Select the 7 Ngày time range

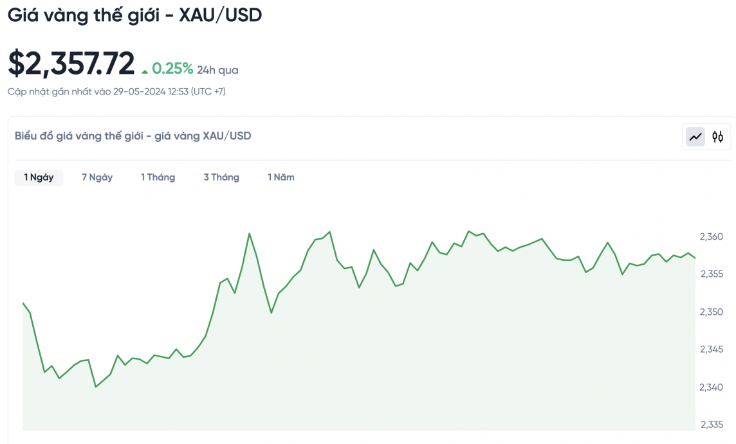[97, 177]
